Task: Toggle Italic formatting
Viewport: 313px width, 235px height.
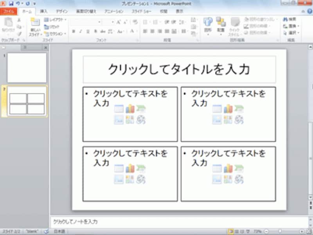Action: [x=81, y=31]
